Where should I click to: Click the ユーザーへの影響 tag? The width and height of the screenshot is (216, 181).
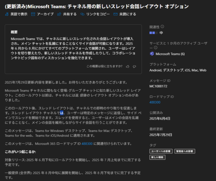(161, 151)
